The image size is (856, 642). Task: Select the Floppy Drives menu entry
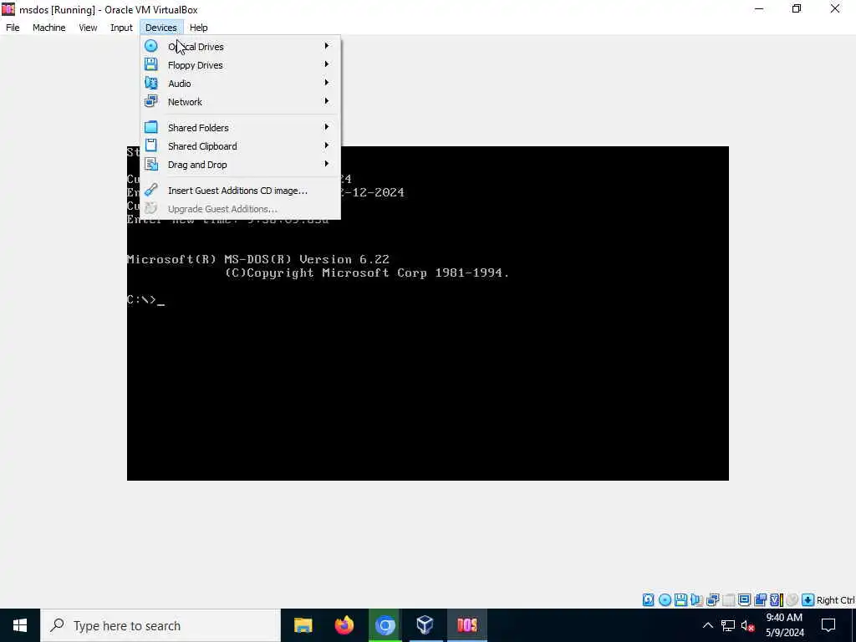click(x=240, y=65)
